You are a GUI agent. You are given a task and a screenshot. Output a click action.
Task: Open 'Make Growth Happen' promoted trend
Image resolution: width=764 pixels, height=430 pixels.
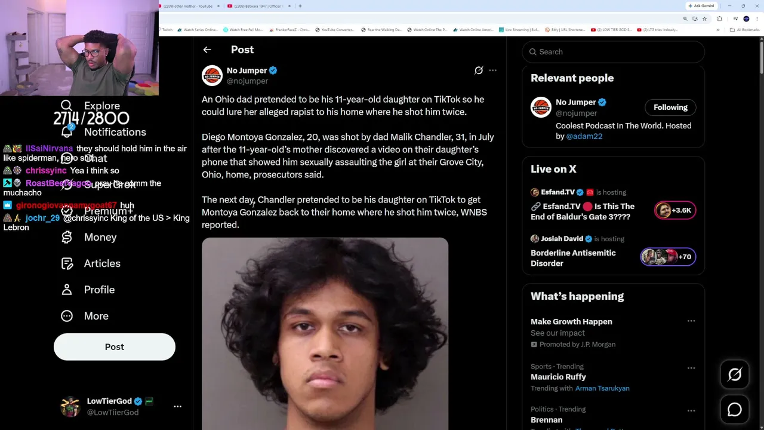571,321
